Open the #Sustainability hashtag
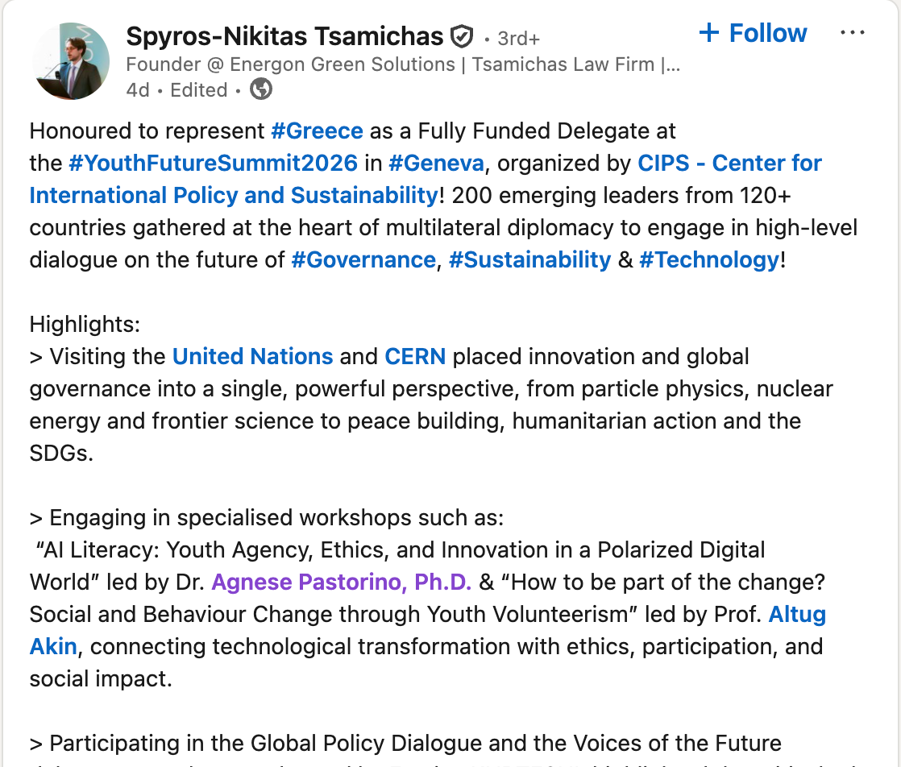Screen dimensions: 901x767 pos(529,259)
